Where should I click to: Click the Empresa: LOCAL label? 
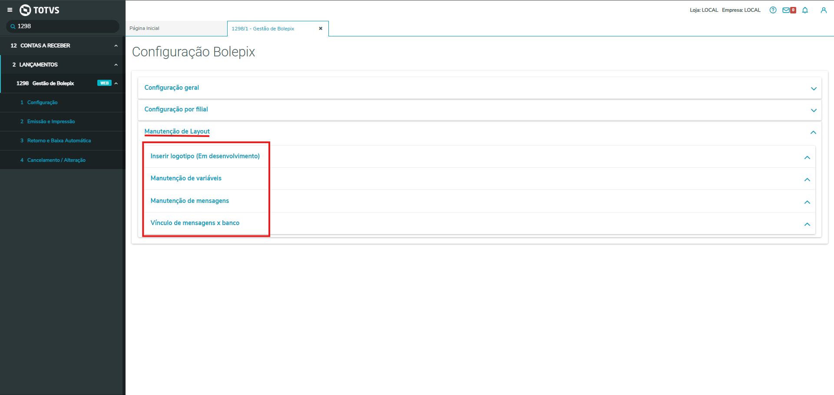tap(741, 10)
